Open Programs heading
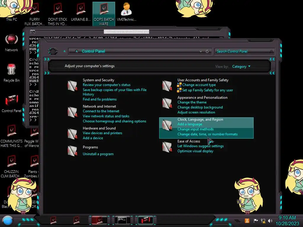This screenshot has height=227, width=303. [90, 147]
